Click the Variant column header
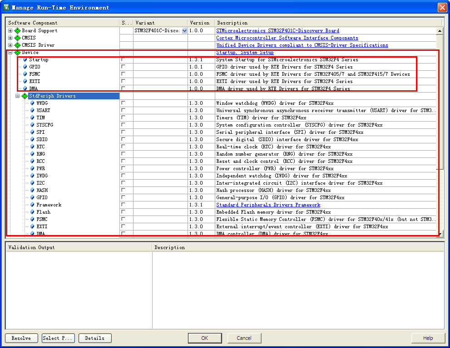 (160, 23)
